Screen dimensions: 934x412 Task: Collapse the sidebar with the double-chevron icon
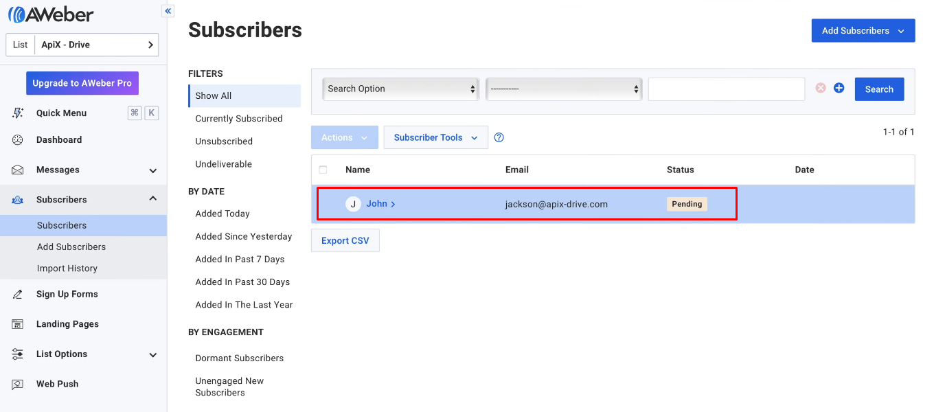pos(168,10)
